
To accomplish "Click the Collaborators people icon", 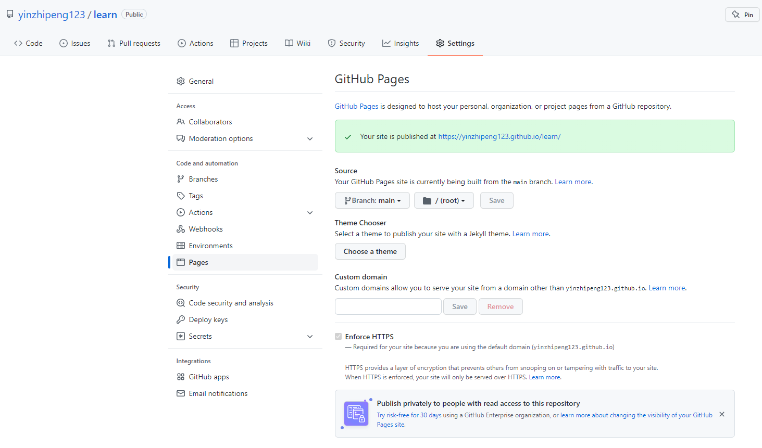I will tap(181, 122).
